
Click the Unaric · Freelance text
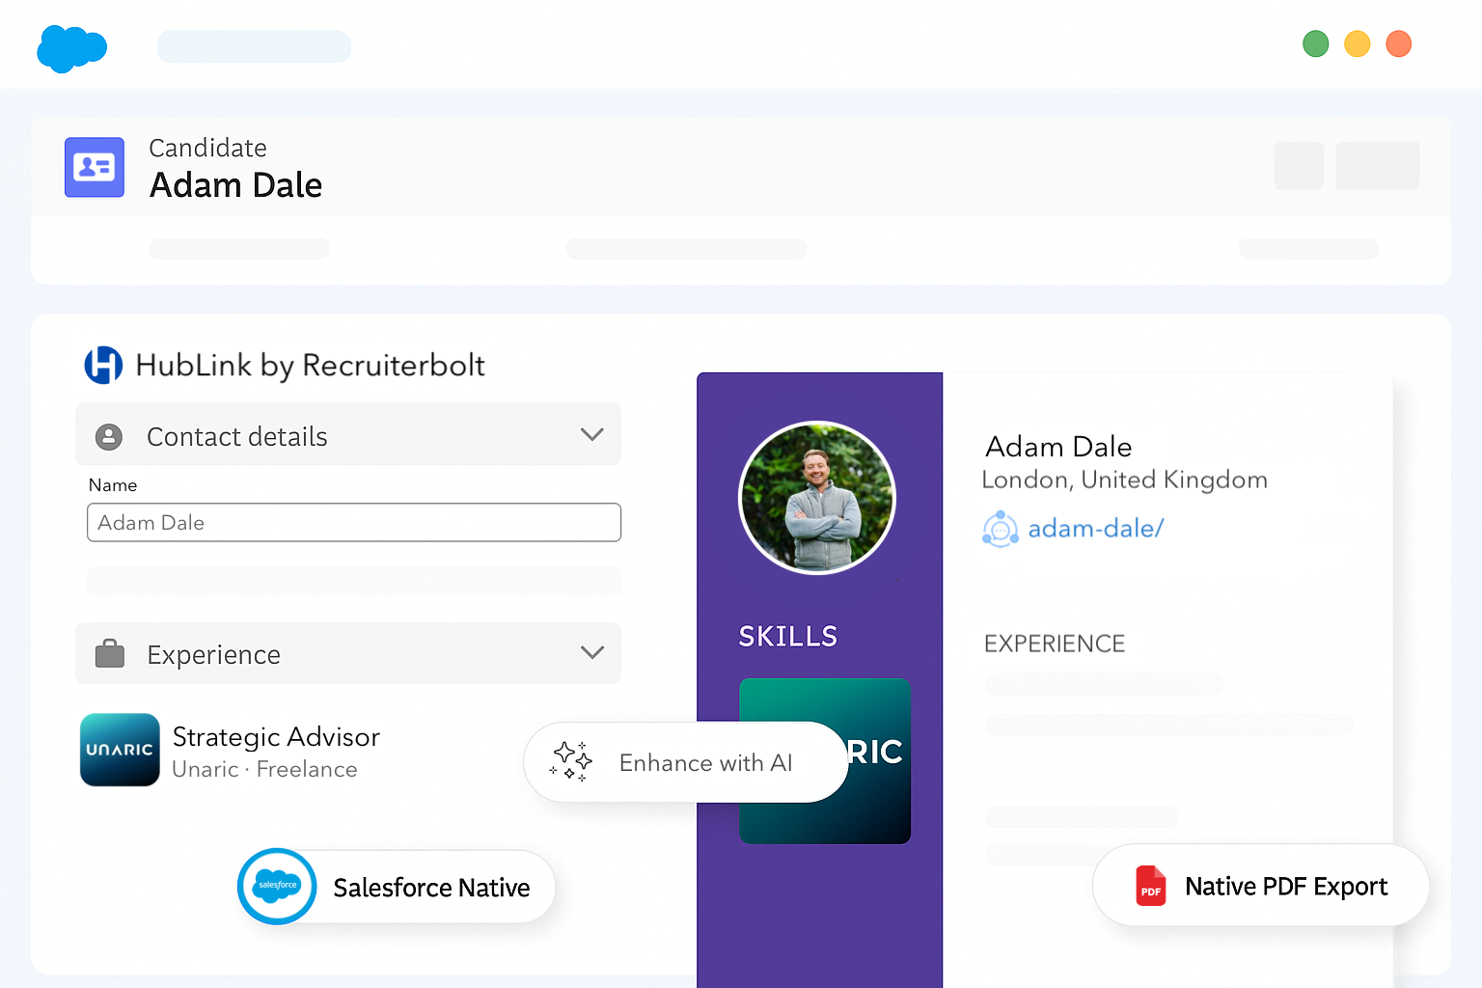coord(265,769)
